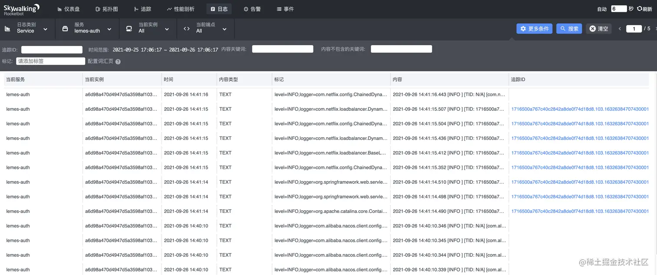
Task: Open trace ID link in 14:41:14.490 row
Action: tap(580, 211)
